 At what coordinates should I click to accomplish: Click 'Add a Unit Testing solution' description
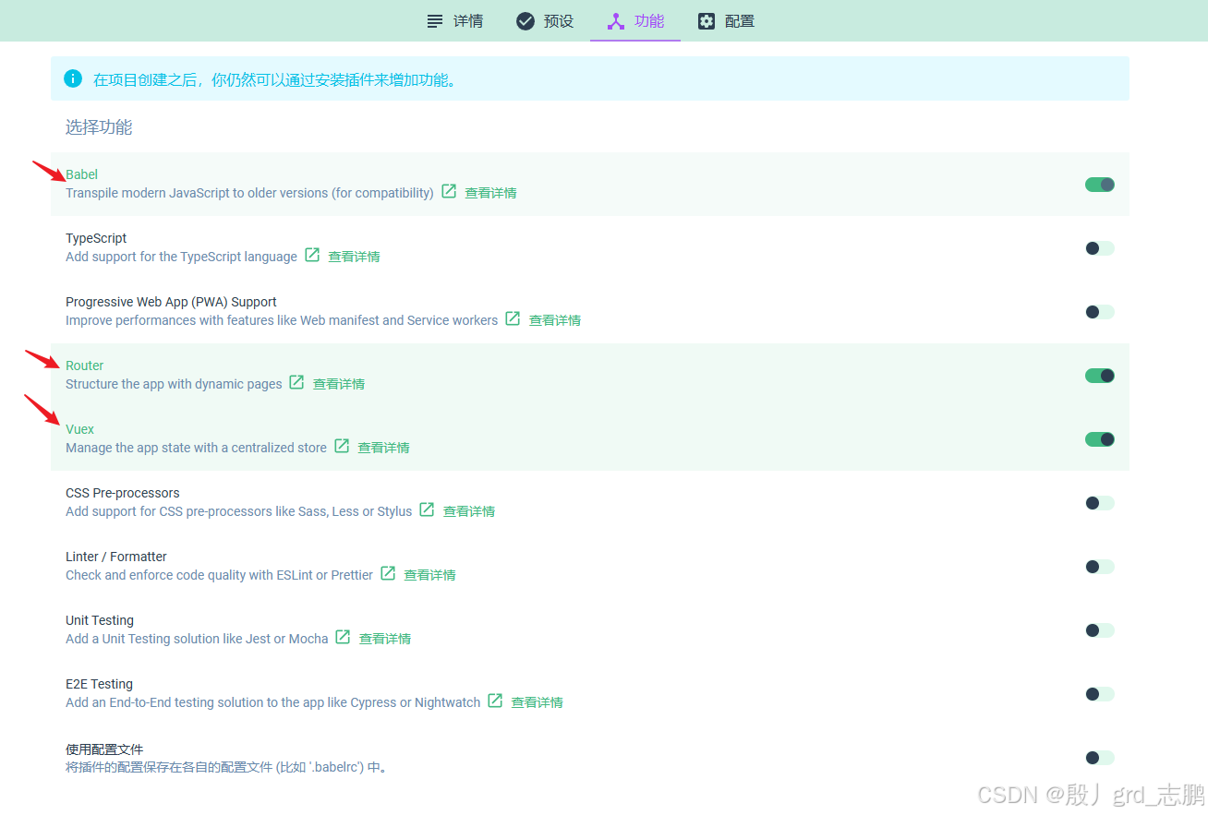tap(197, 639)
